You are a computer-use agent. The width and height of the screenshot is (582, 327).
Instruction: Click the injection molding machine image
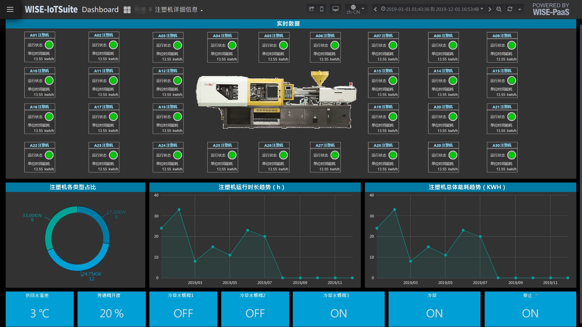276,100
